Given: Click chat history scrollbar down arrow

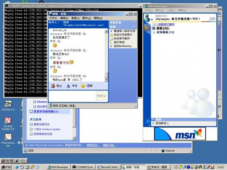Looking at the screenshot, I should point(106,80).
